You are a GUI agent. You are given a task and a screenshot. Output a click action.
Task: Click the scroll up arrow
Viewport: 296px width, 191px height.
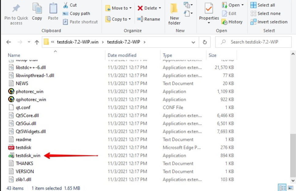pyautogui.click(x=293, y=54)
